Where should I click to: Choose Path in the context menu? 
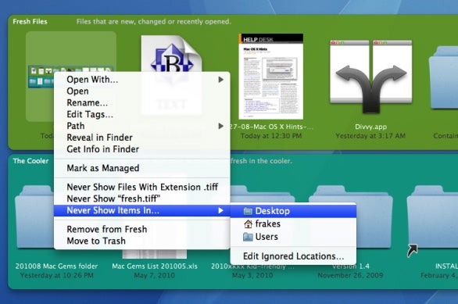[x=142, y=126]
